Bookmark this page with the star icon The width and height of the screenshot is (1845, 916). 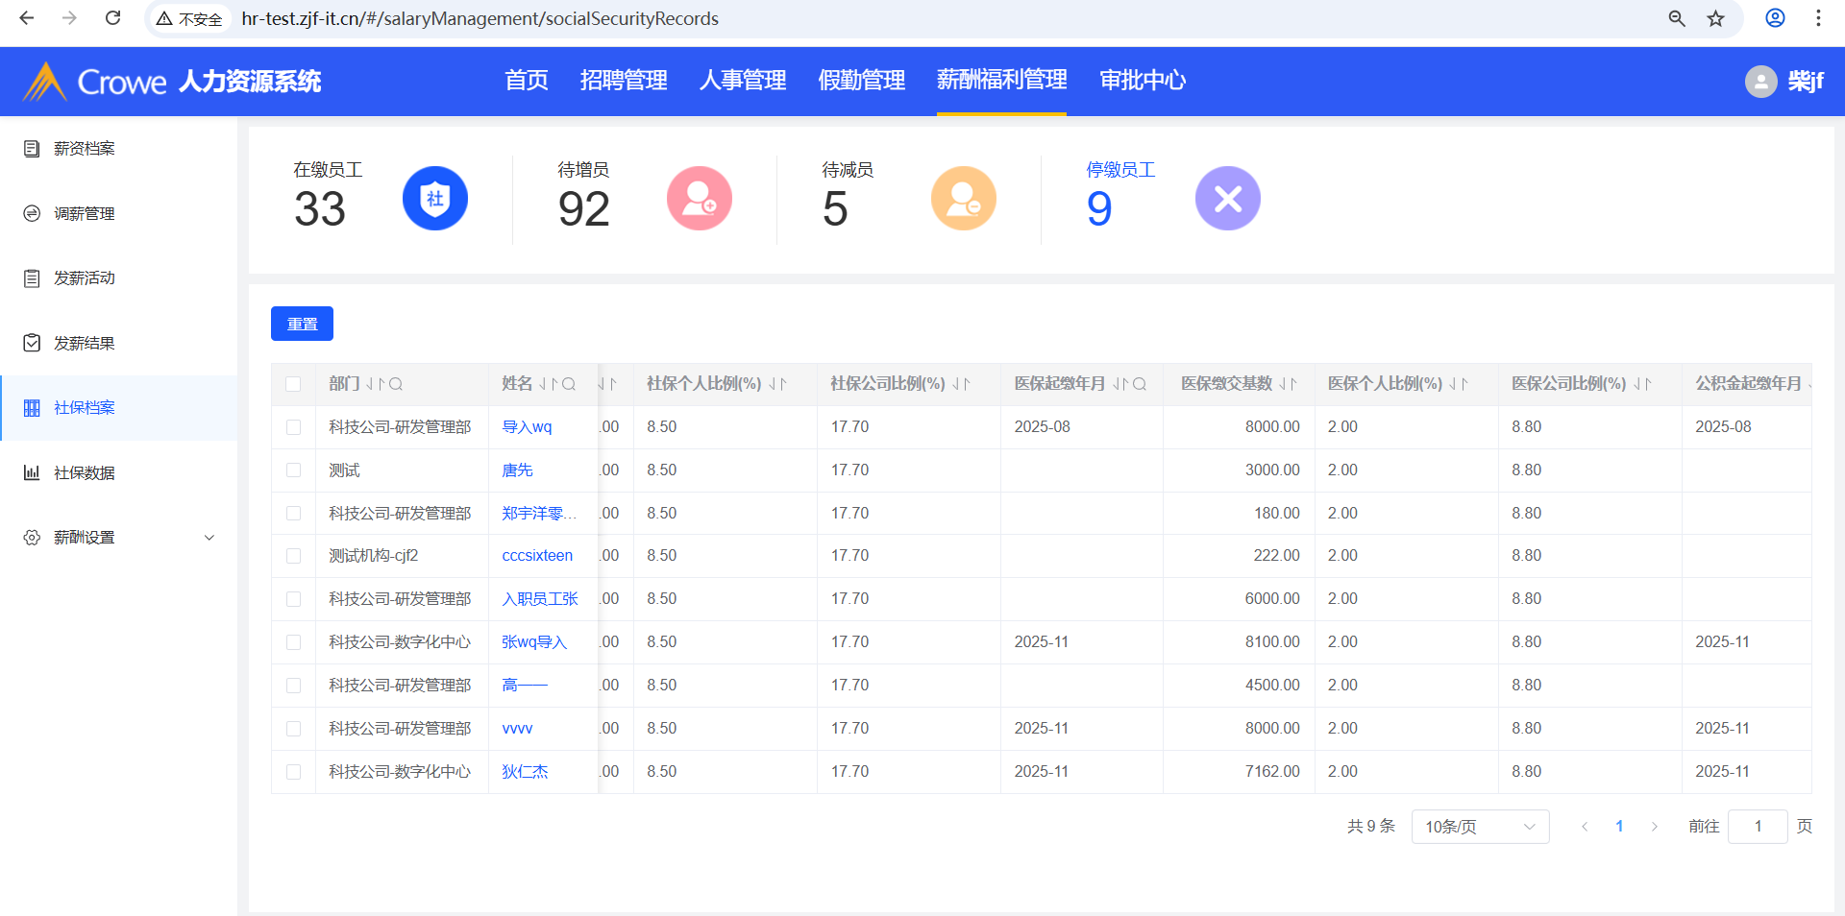(x=1715, y=18)
